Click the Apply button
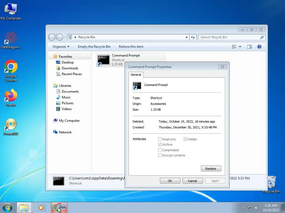285x213 pixels. coord(215,181)
